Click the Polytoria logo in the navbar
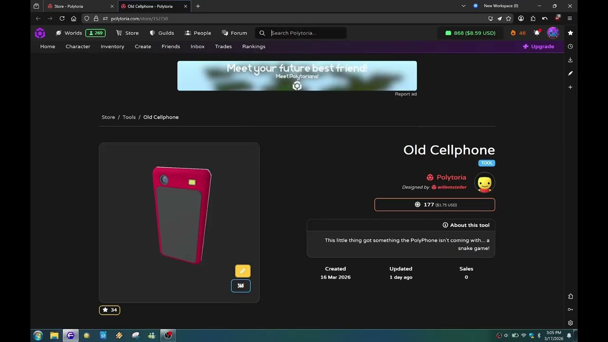This screenshot has height=342, width=608. click(40, 33)
